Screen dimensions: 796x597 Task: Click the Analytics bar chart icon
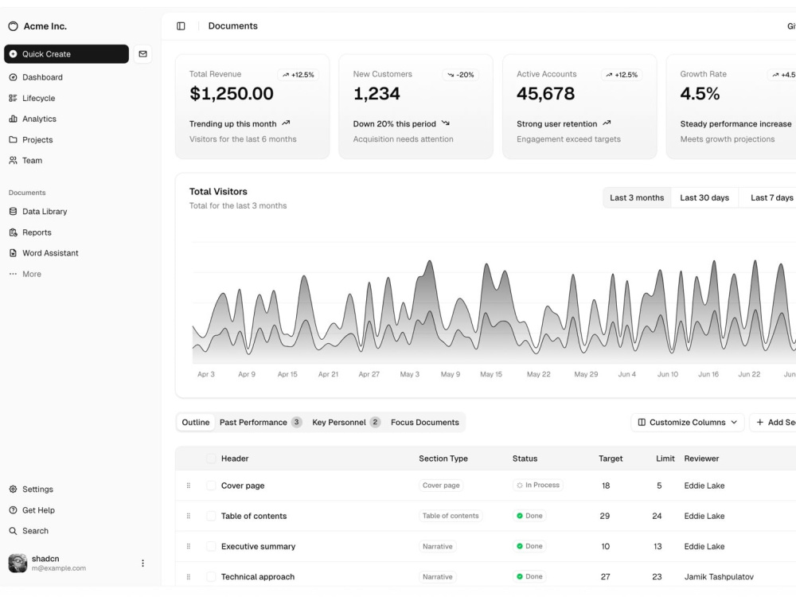point(14,119)
